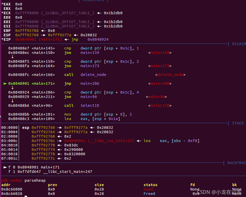The height and width of the screenshot is (197, 246).
Task: Select disassembly line at main+145
Action: pos(73,48)
